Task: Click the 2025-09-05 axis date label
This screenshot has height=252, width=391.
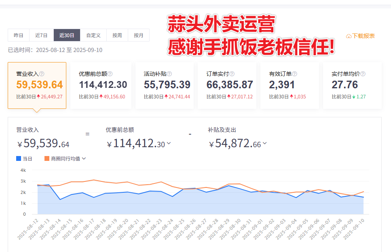Action: pyautogui.click(x=298, y=229)
